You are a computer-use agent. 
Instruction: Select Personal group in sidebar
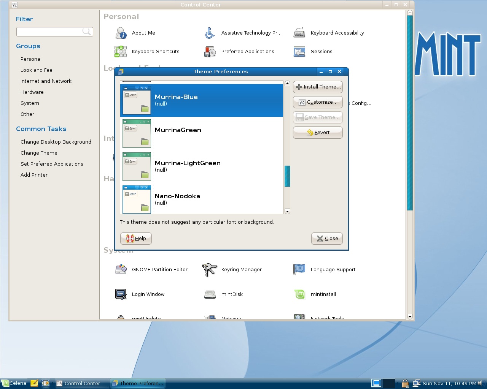[31, 59]
